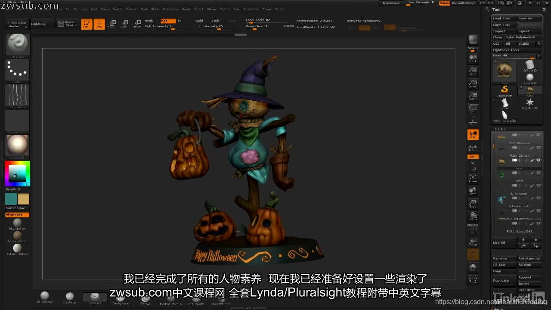Activate the Draw mode button
Viewport: 551px width, 310px height.
tap(99, 24)
